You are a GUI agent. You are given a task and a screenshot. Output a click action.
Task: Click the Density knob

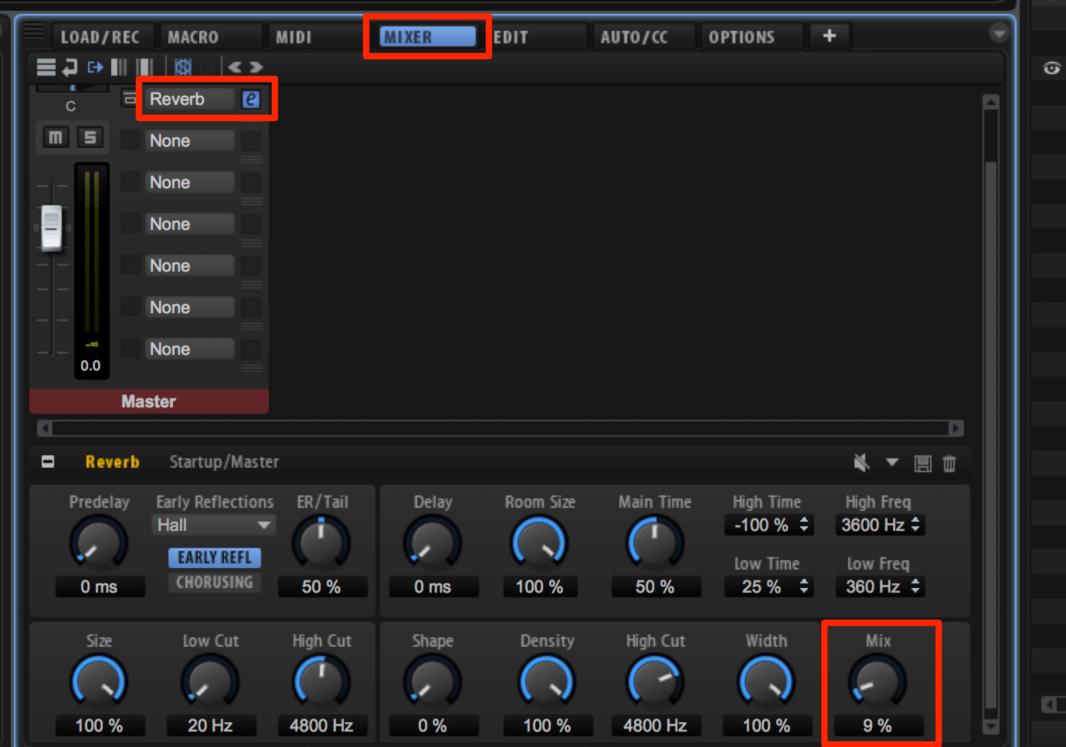click(x=547, y=682)
